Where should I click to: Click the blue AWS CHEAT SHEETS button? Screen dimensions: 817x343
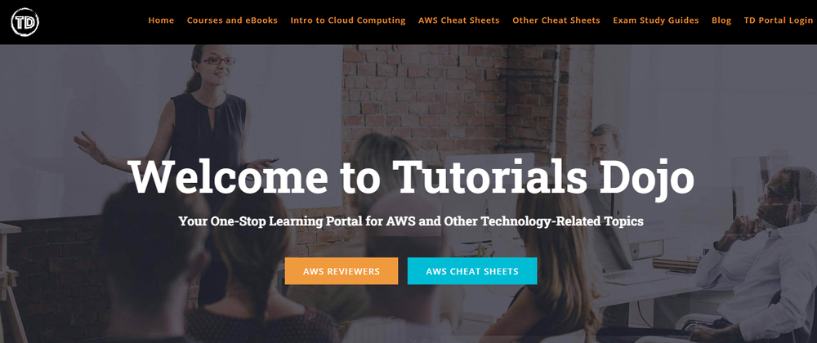click(x=472, y=271)
